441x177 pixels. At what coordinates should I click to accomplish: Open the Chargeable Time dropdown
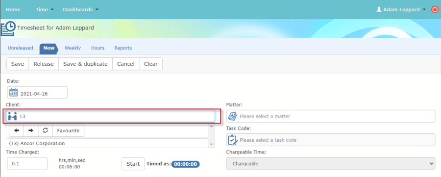(x=331, y=163)
